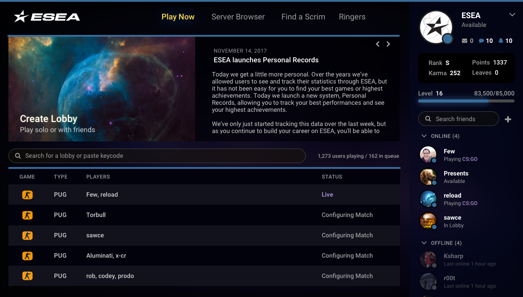The height and width of the screenshot is (297, 523).
Task: Click the Search friends input field
Action: [458, 119]
